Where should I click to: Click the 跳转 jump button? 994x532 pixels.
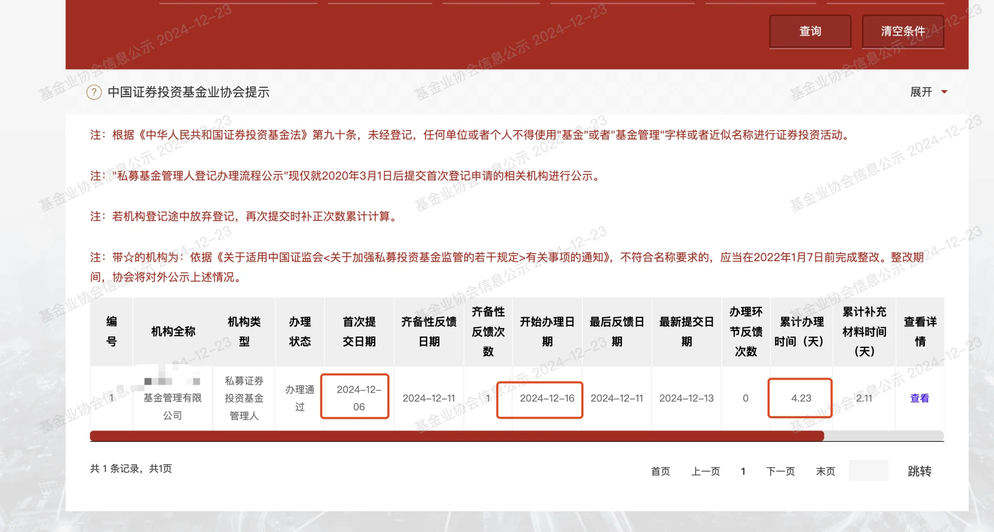pos(920,471)
